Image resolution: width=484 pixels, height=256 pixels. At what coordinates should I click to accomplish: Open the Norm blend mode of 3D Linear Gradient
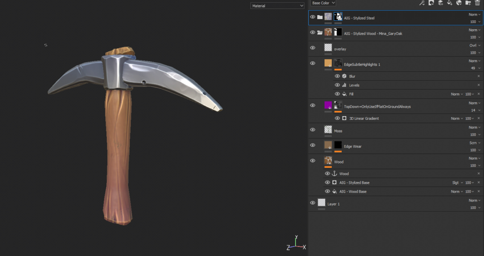tap(457, 119)
